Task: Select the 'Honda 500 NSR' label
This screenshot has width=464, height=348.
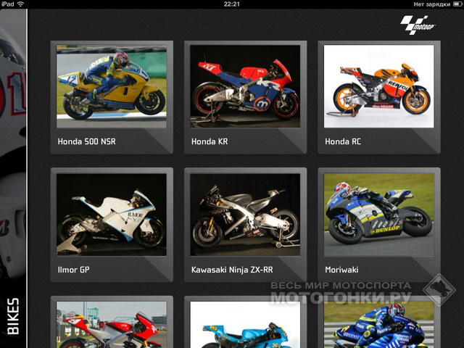Action: tap(87, 141)
